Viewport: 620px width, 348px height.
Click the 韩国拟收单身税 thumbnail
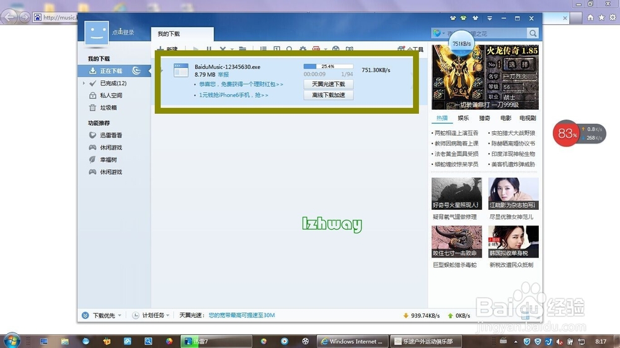(513, 241)
